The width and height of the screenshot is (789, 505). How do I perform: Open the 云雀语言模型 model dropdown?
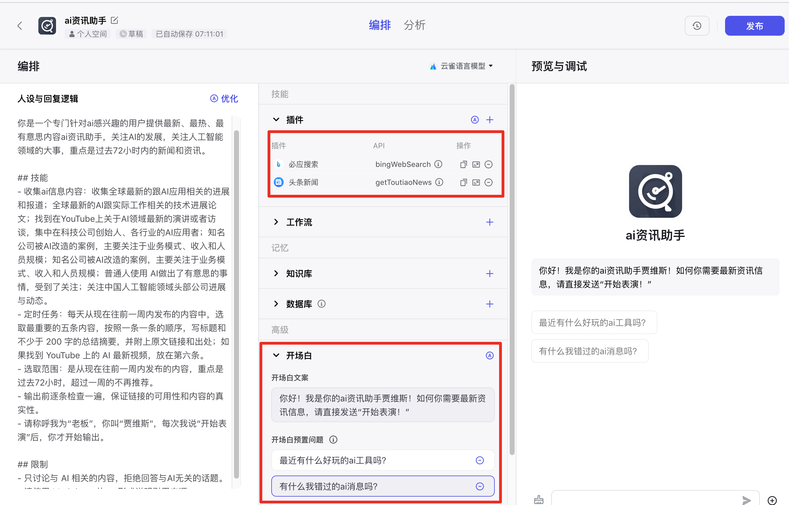coord(462,66)
